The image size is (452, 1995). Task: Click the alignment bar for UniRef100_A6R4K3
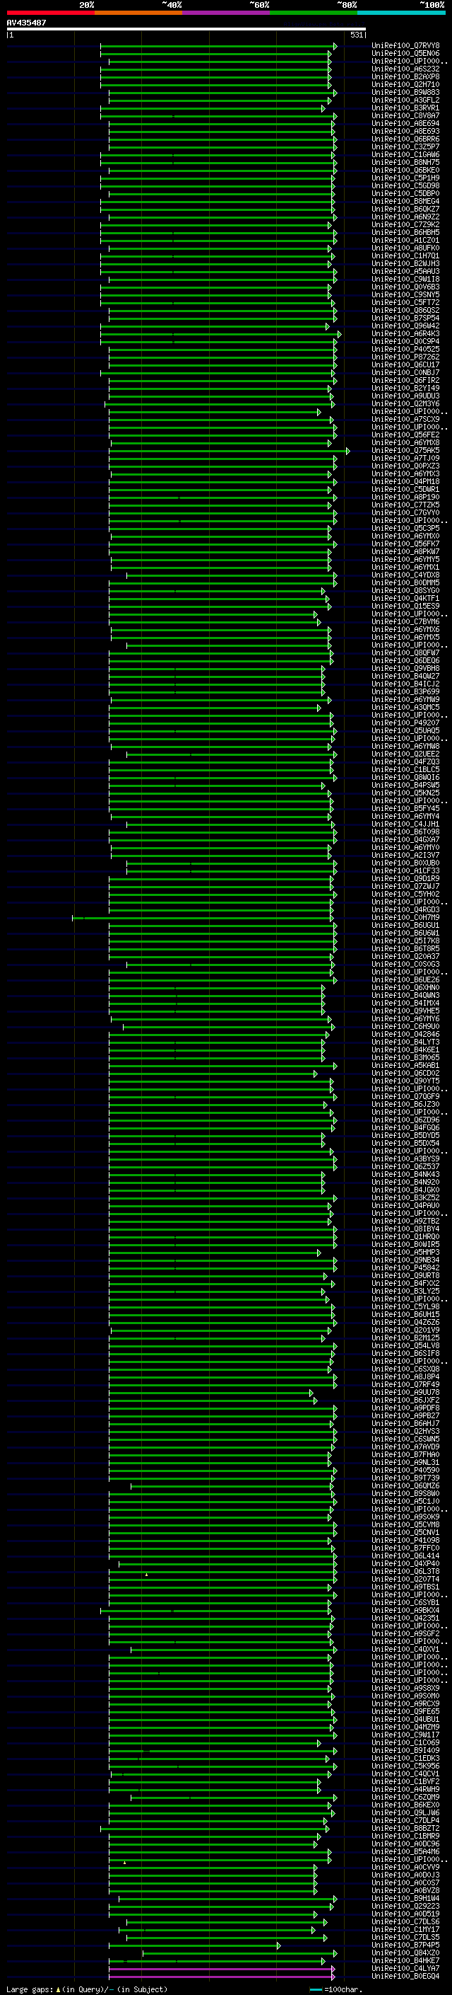(x=221, y=335)
